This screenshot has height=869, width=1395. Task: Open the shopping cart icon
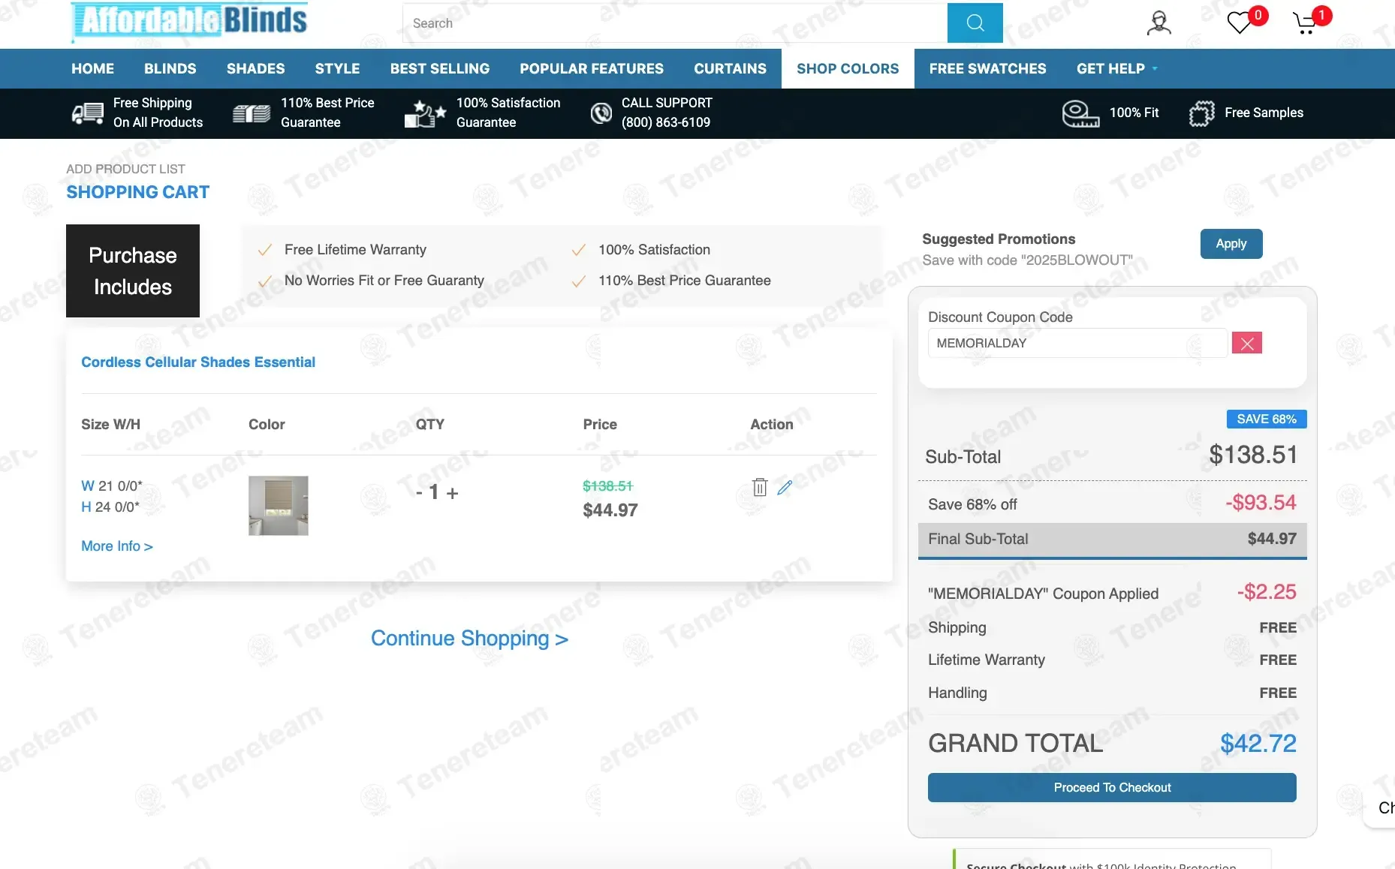pos(1306,23)
